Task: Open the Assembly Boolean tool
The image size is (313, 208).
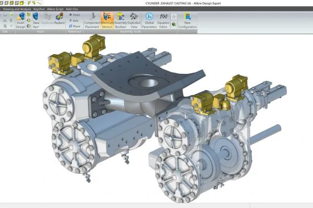Action: pyautogui.click(x=121, y=20)
